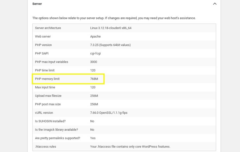
Task: Select the Server architecture row label
Action: (x=48, y=28)
